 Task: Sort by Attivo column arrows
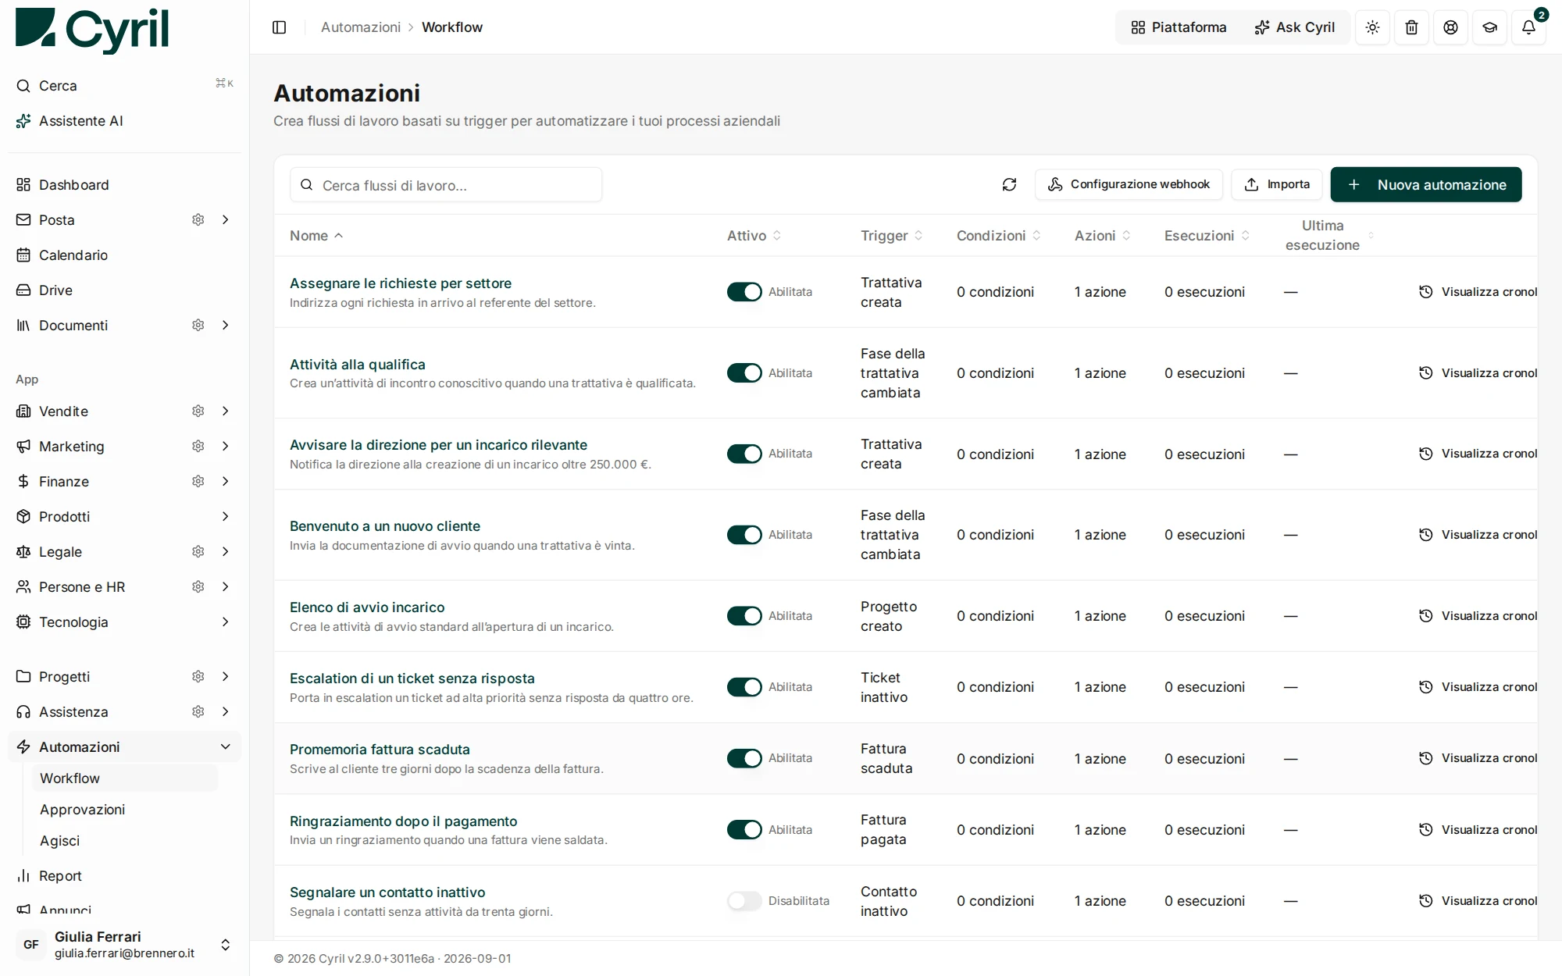[x=776, y=235]
